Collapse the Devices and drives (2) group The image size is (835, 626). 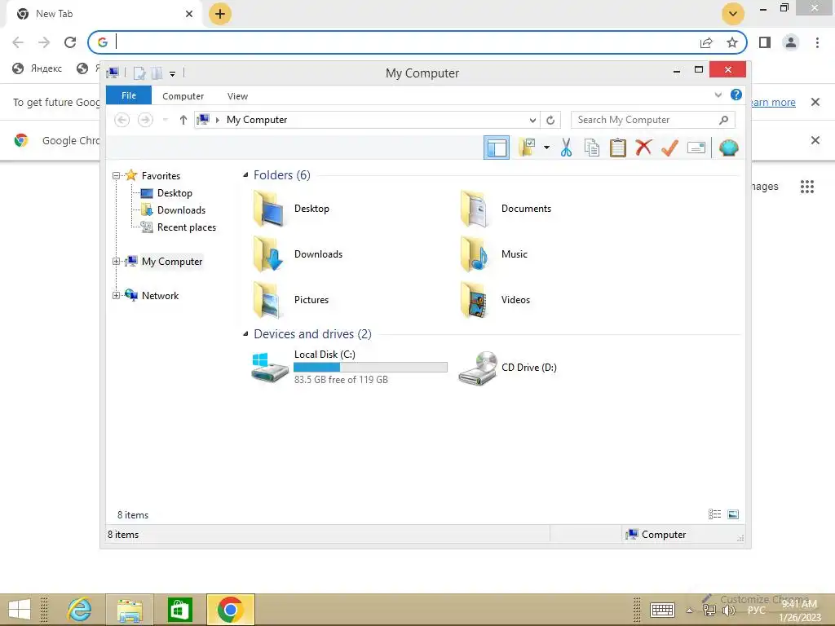point(245,333)
